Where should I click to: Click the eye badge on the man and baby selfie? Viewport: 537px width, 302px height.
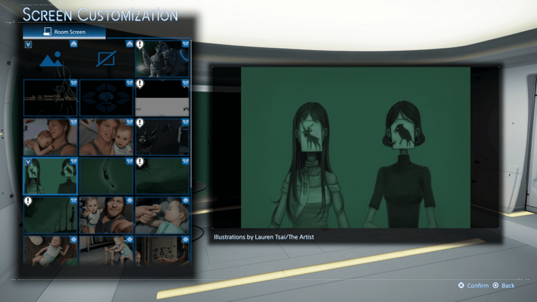130,200
